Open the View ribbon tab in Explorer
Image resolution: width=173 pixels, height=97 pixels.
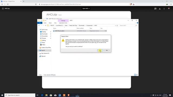point(55,23)
